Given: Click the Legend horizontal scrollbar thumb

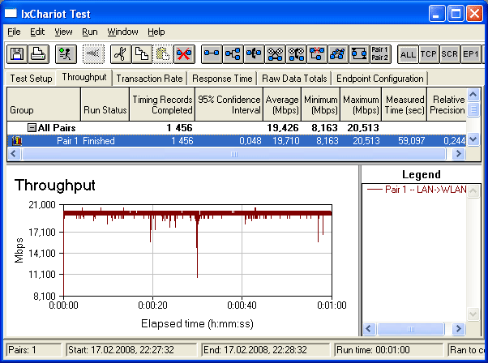Looking at the screenshot, I should click(x=411, y=329).
